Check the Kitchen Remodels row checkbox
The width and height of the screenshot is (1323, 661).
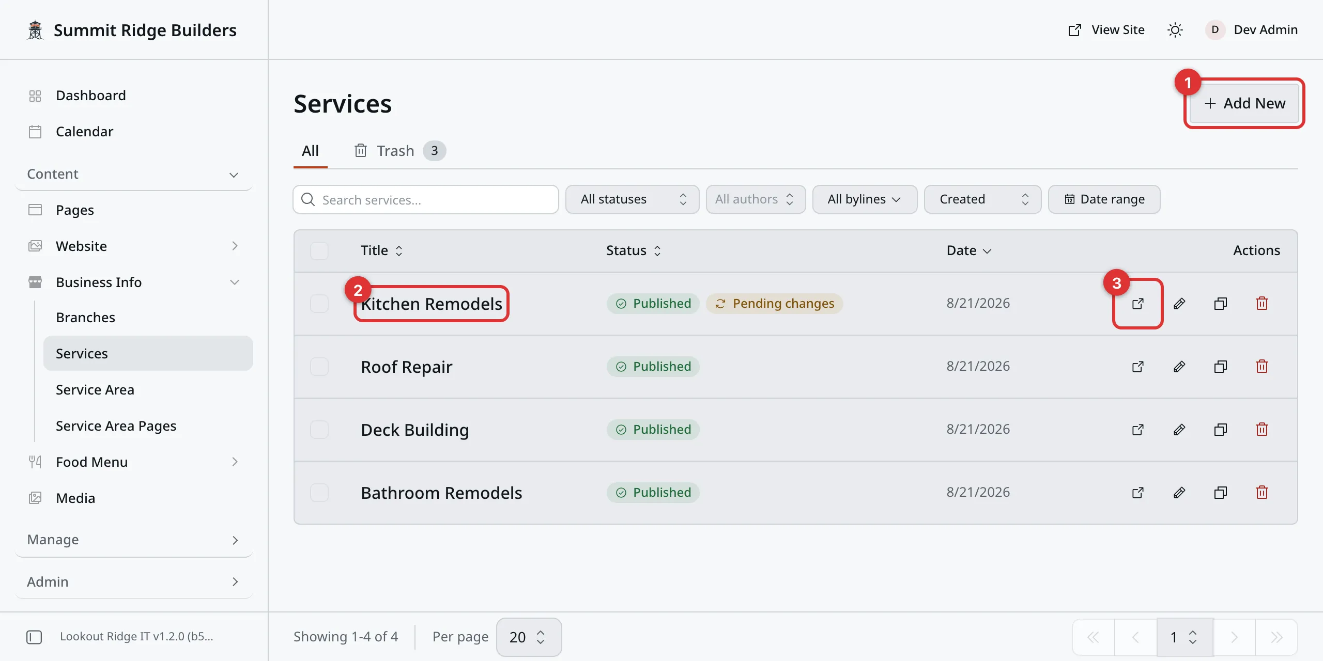click(319, 304)
